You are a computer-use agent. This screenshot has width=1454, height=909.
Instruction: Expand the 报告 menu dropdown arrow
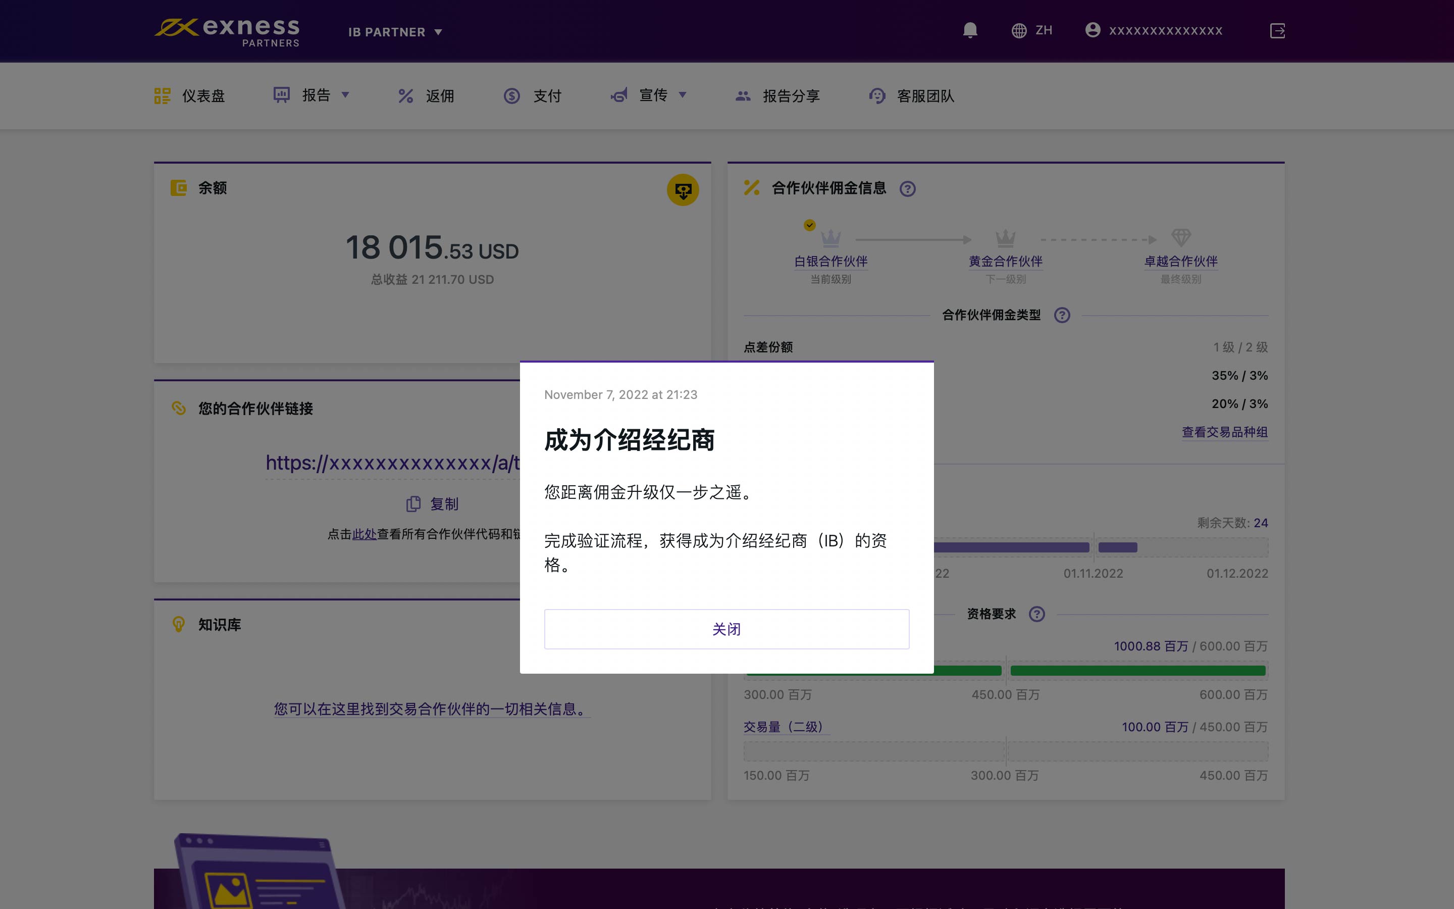pyautogui.click(x=345, y=95)
